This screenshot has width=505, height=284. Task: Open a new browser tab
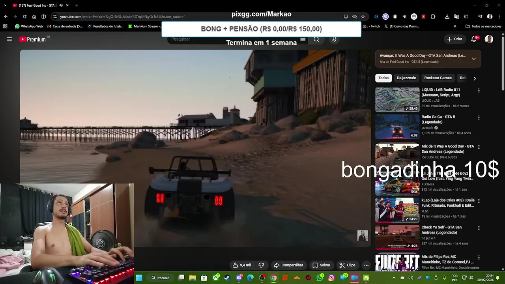click(x=77, y=6)
